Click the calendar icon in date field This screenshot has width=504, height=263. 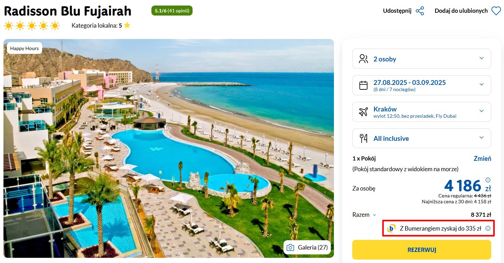(363, 85)
